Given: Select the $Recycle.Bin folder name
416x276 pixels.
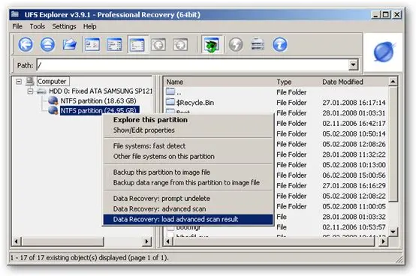Looking at the screenshot, I should (195, 103).
